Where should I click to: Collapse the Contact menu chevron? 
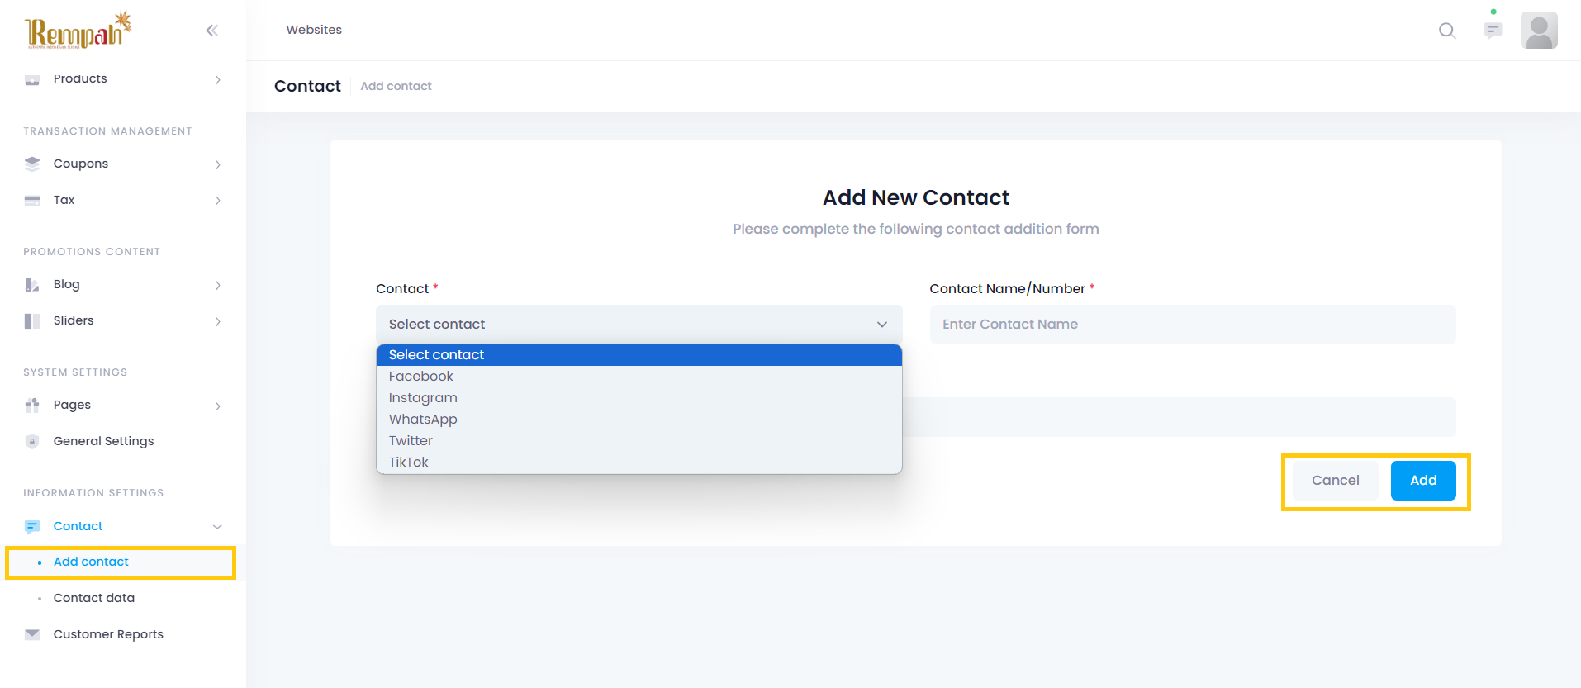coord(217,527)
